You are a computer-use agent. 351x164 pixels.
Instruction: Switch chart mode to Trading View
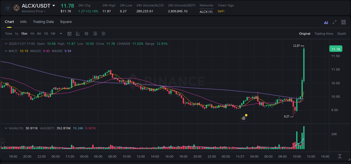[323, 34]
